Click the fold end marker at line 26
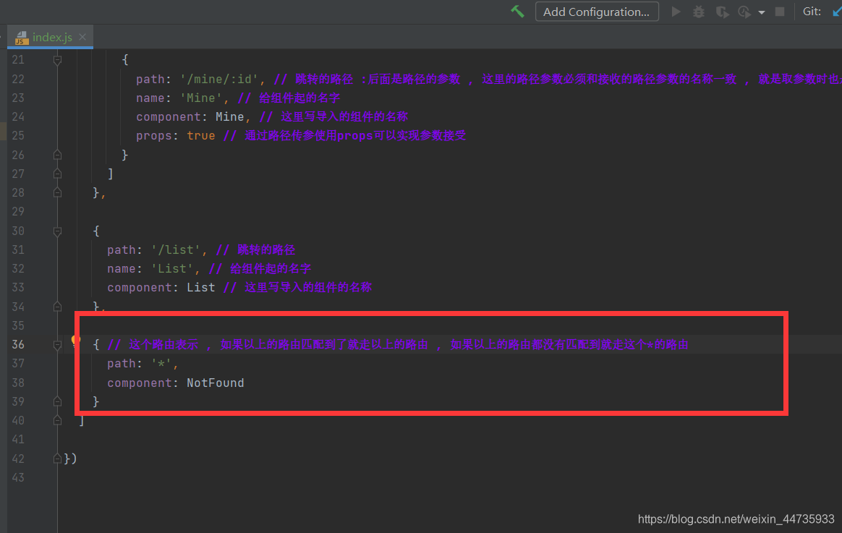The image size is (842, 533). 57,155
